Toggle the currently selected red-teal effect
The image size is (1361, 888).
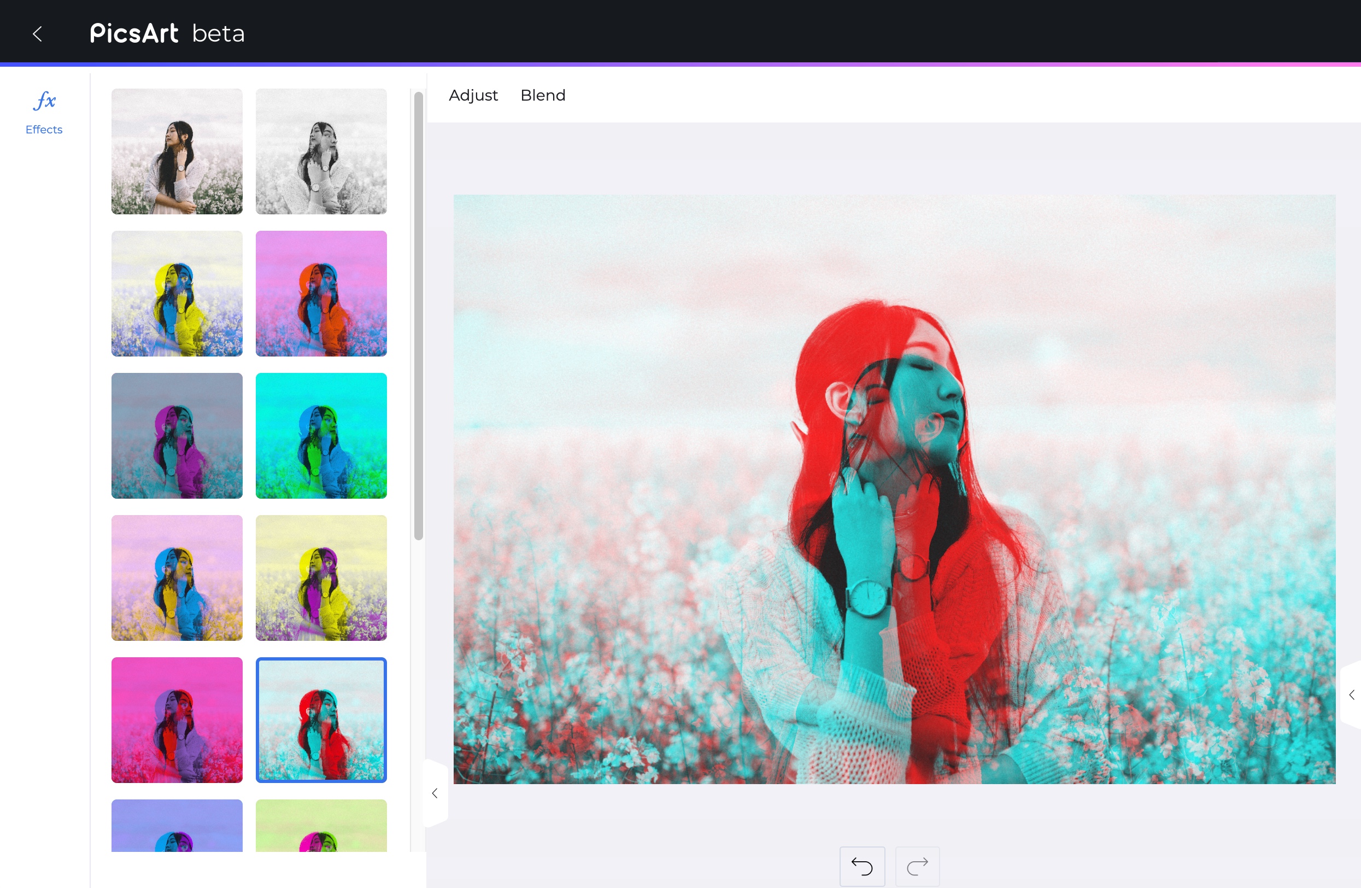(x=321, y=720)
